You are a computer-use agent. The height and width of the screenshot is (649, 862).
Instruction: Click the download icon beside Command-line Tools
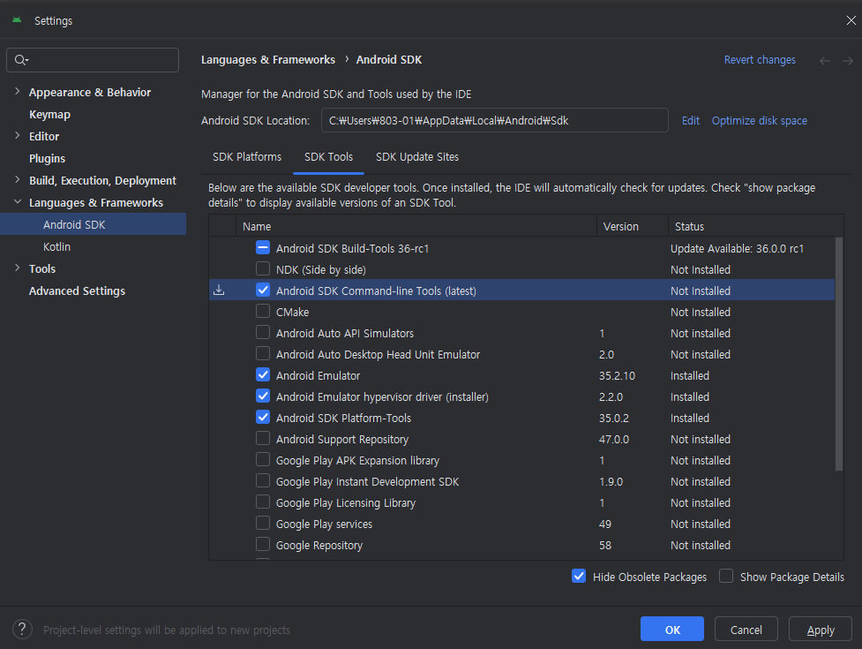(x=220, y=291)
